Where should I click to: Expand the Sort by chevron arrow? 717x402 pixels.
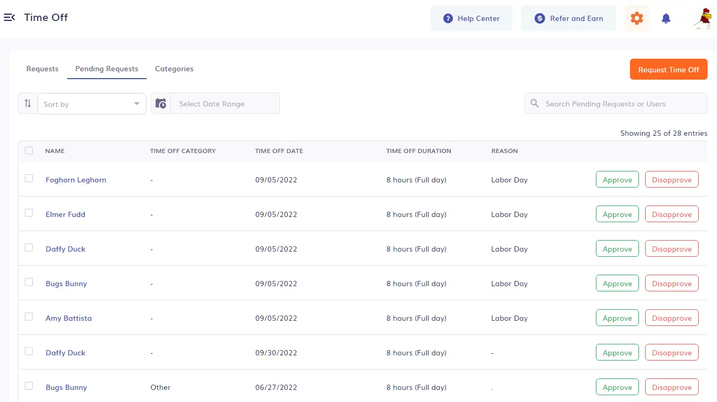point(136,104)
